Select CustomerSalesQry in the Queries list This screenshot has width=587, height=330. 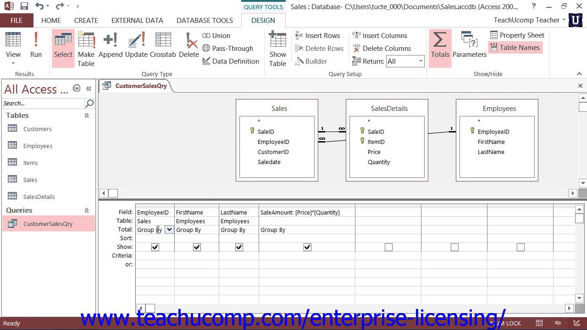tap(48, 224)
